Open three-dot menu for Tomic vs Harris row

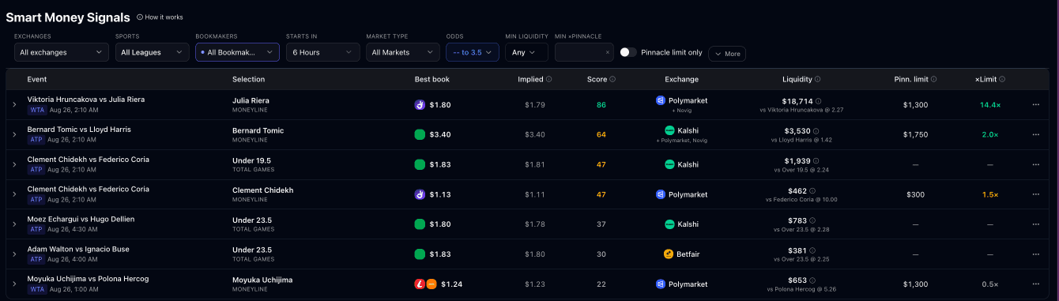pos(1035,134)
